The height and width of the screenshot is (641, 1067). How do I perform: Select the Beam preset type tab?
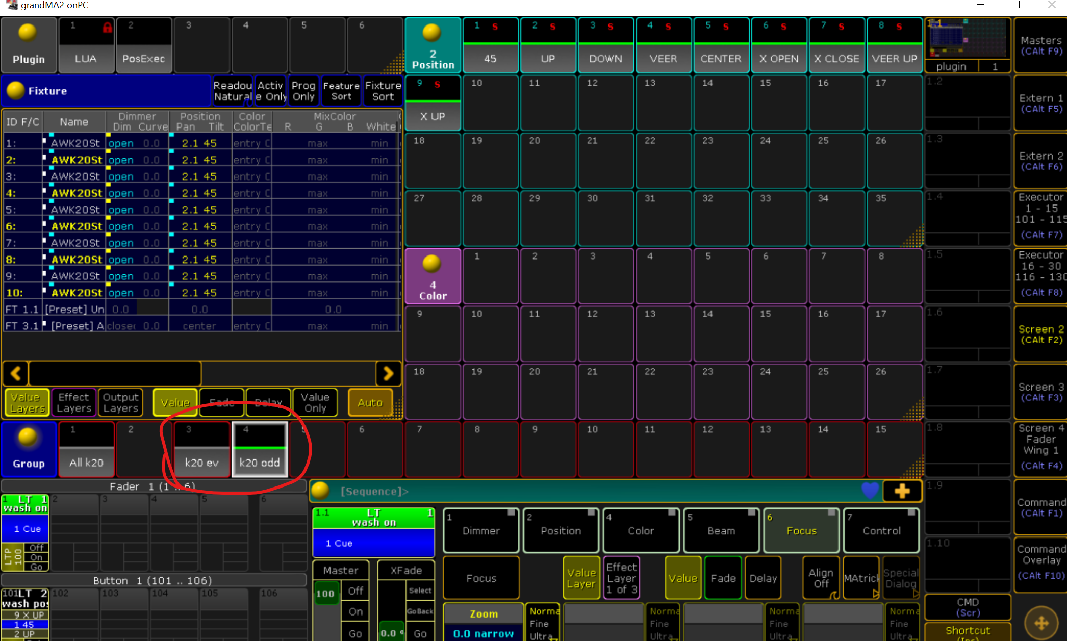pyautogui.click(x=721, y=531)
